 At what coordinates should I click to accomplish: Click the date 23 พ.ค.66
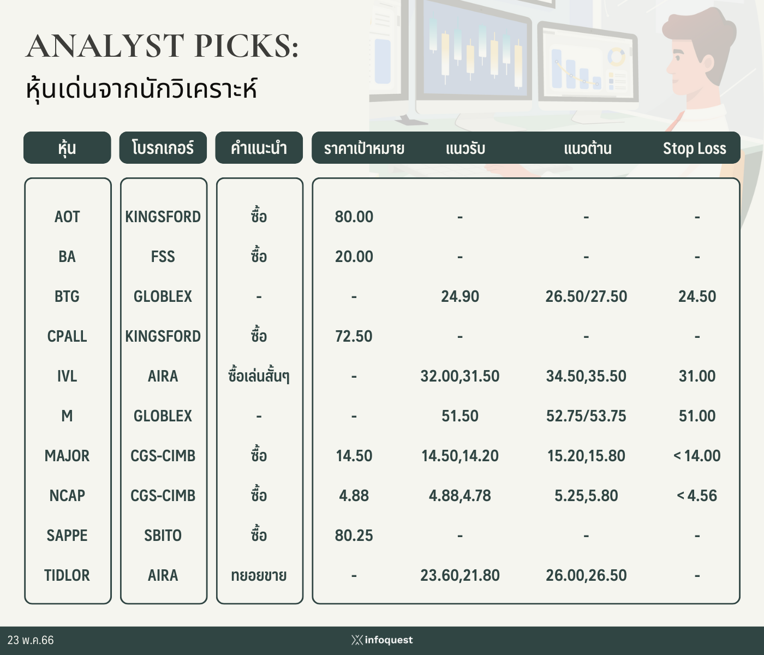[x=31, y=640]
